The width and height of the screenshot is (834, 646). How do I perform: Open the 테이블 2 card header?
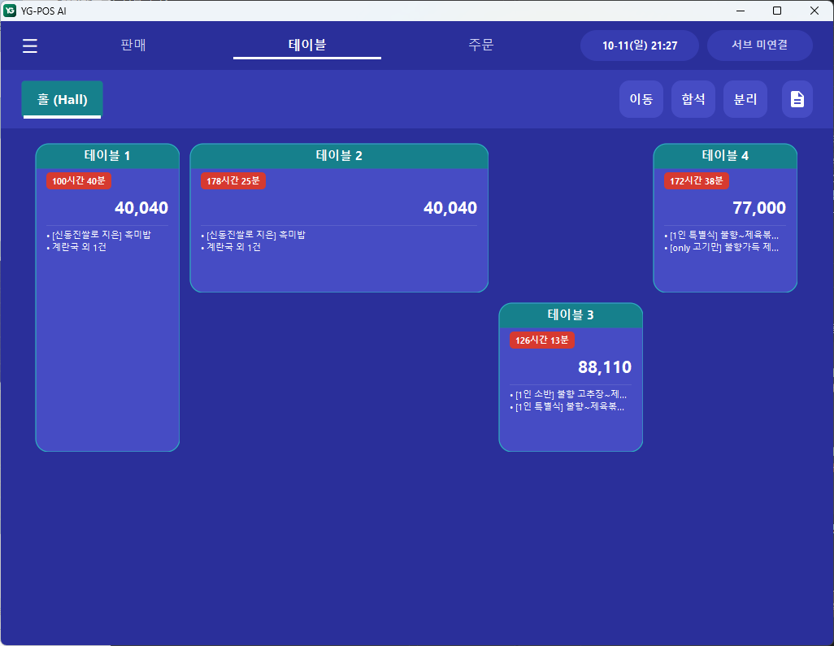pos(339,156)
